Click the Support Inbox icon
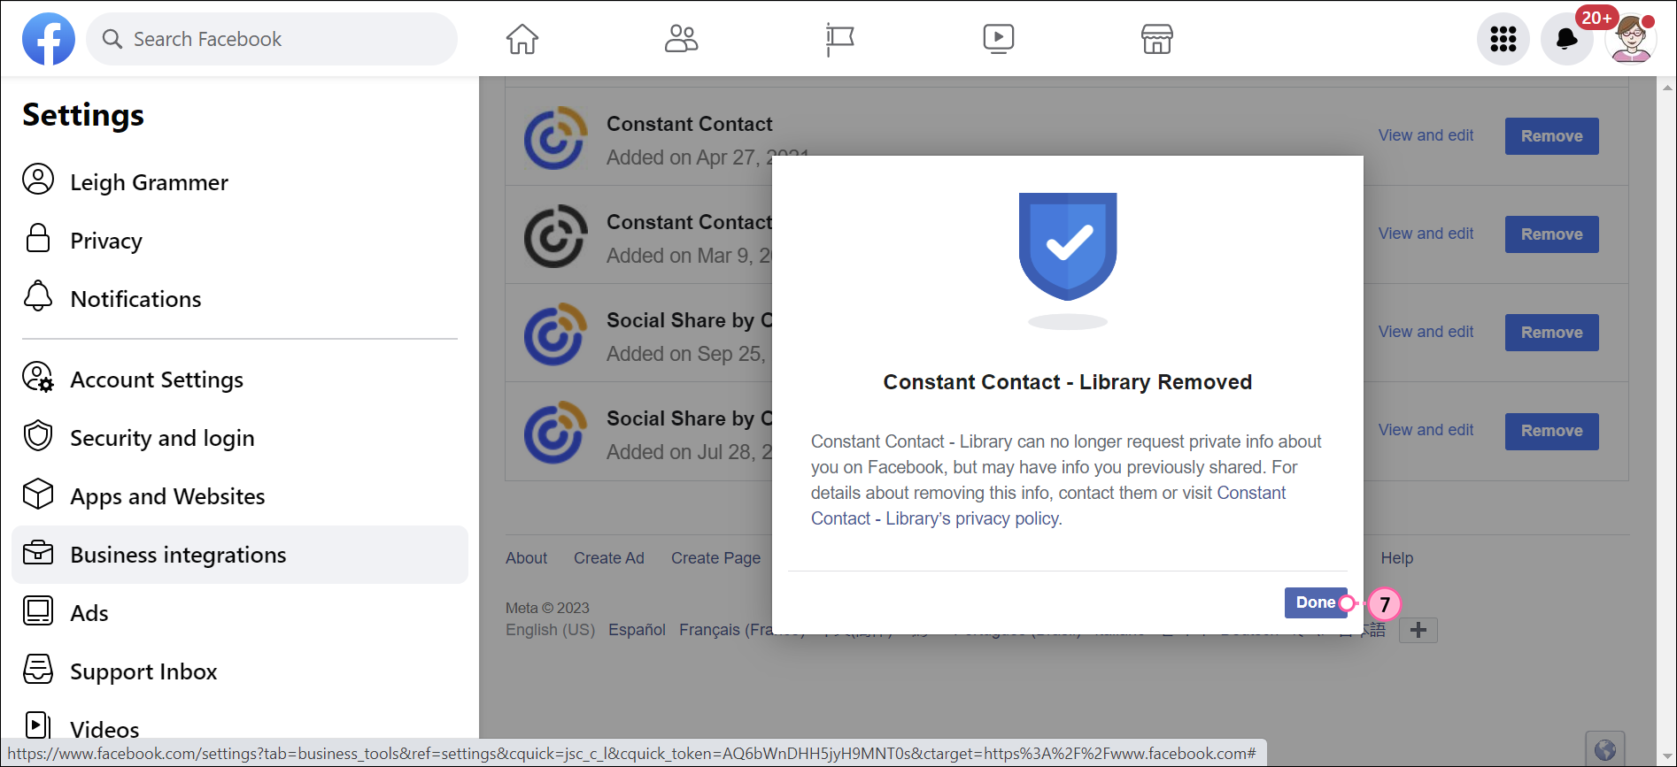This screenshot has width=1677, height=767. 38,669
